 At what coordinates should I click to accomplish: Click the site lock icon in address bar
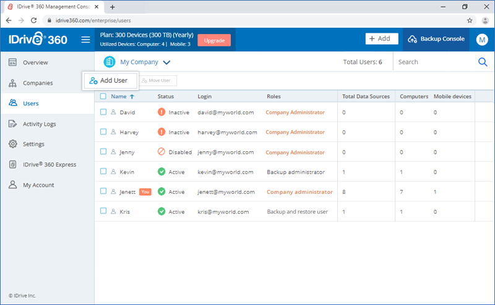coord(49,20)
